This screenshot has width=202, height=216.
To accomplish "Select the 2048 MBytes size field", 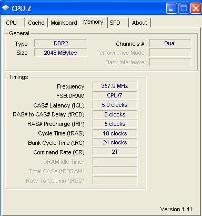I will [x=60, y=53].
